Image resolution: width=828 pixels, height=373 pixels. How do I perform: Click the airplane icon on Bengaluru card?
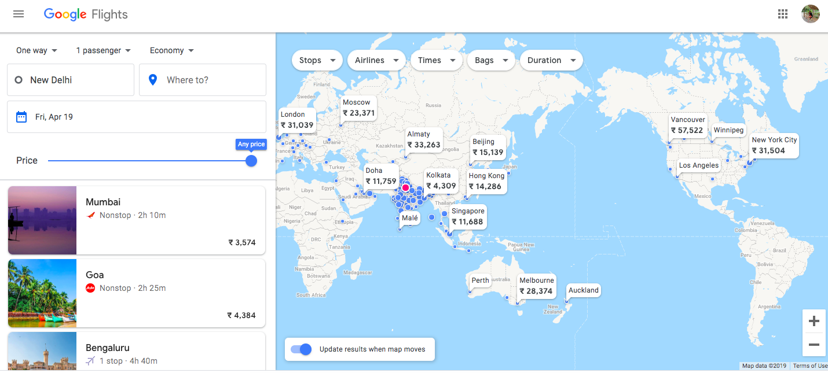click(x=90, y=361)
